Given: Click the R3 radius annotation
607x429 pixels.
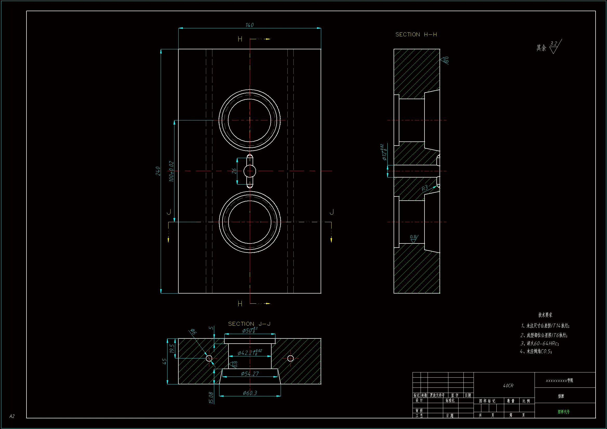Looking at the screenshot, I should [424, 188].
